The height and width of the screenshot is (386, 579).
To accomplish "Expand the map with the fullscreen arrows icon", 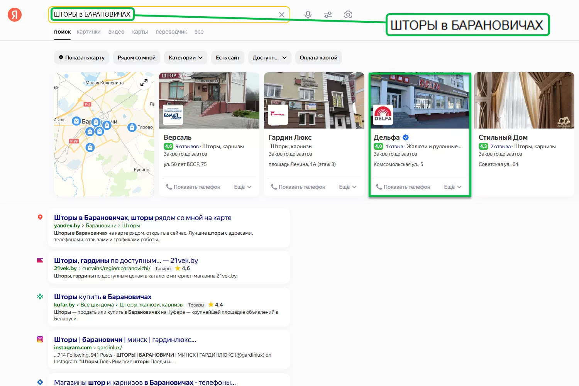I will point(144,83).
